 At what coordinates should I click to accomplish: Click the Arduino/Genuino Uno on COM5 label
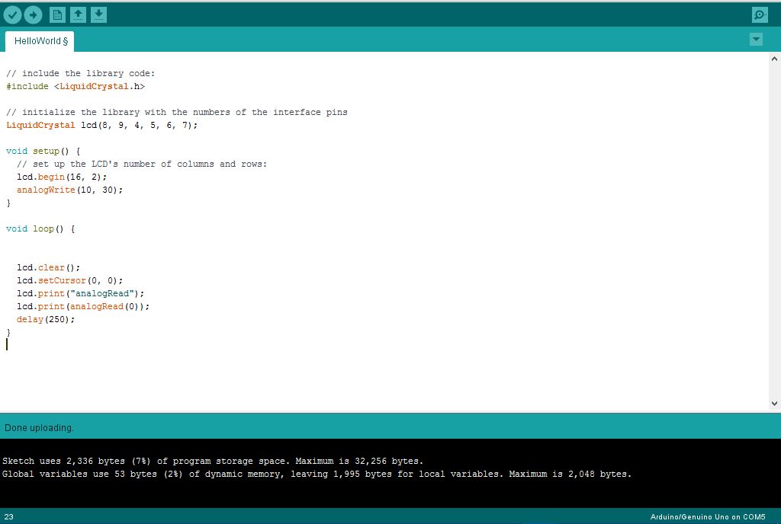pyautogui.click(x=707, y=517)
